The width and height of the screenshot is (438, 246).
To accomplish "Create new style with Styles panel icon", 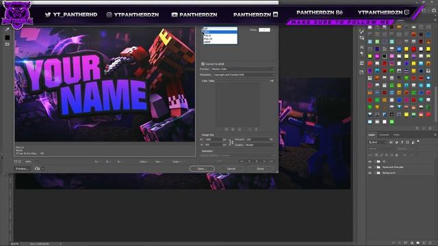I will [x=424, y=128].
